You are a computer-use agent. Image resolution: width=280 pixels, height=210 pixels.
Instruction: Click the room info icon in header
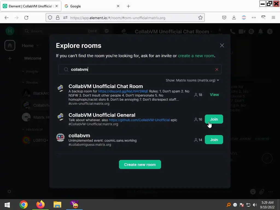(x=270, y=32)
